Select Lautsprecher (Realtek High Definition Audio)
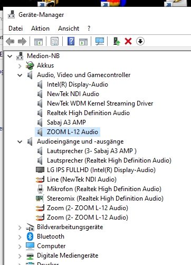The height and width of the screenshot is (265, 191). click(109, 160)
